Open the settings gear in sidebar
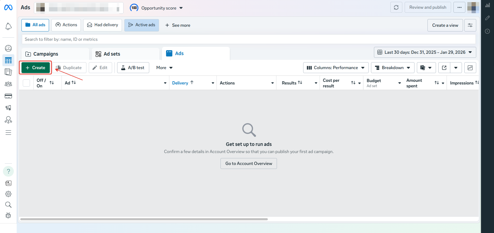The width and height of the screenshot is (494, 233). (8, 194)
